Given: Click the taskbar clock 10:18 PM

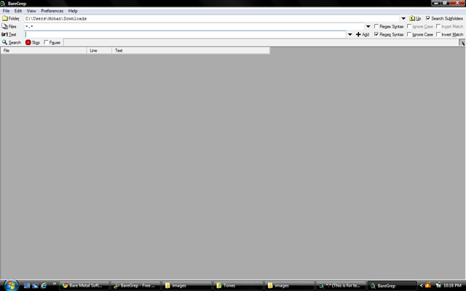Looking at the screenshot, I should point(452,285).
